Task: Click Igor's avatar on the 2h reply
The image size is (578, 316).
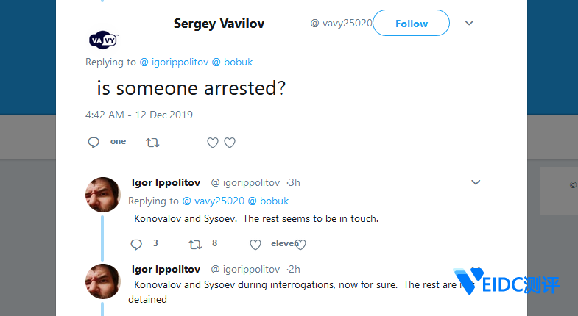Action: pos(103,282)
